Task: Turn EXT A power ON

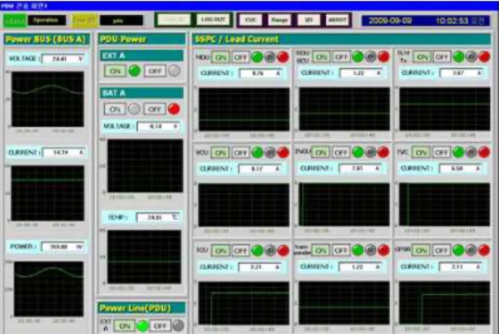Action: pyautogui.click(x=115, y=71)
